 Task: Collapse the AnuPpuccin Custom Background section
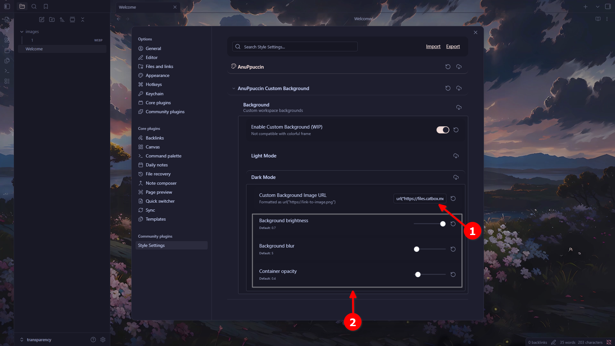tap(234, 89)
